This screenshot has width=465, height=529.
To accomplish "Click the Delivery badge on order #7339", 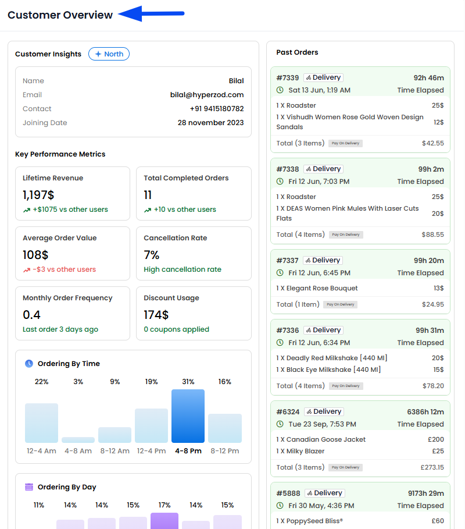I will coord(324,77).
